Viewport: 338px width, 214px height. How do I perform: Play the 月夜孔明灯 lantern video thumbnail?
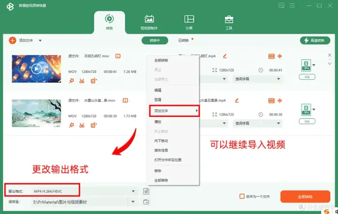point(36,69)
